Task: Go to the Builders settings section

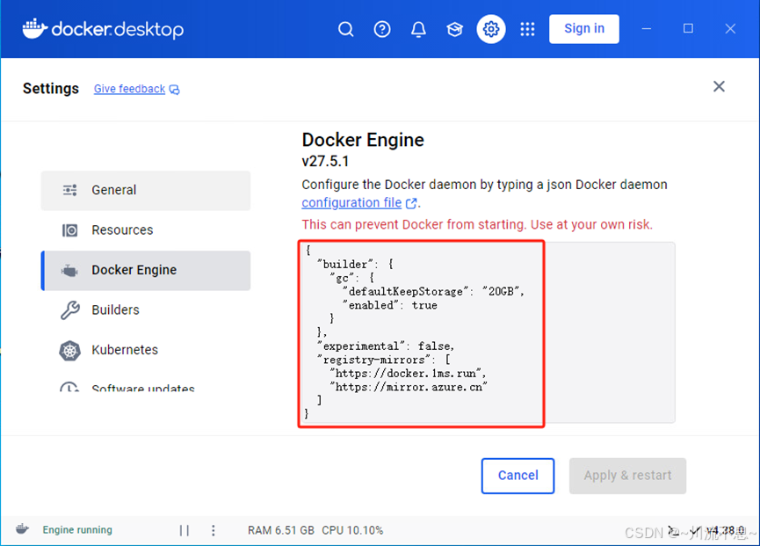Action: 146,309
